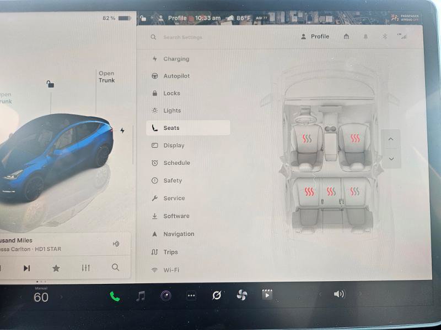Lower temperature with left arrow by 60
Image resolution: width=441 pixels, height=330 pixels.
(21, 297)
